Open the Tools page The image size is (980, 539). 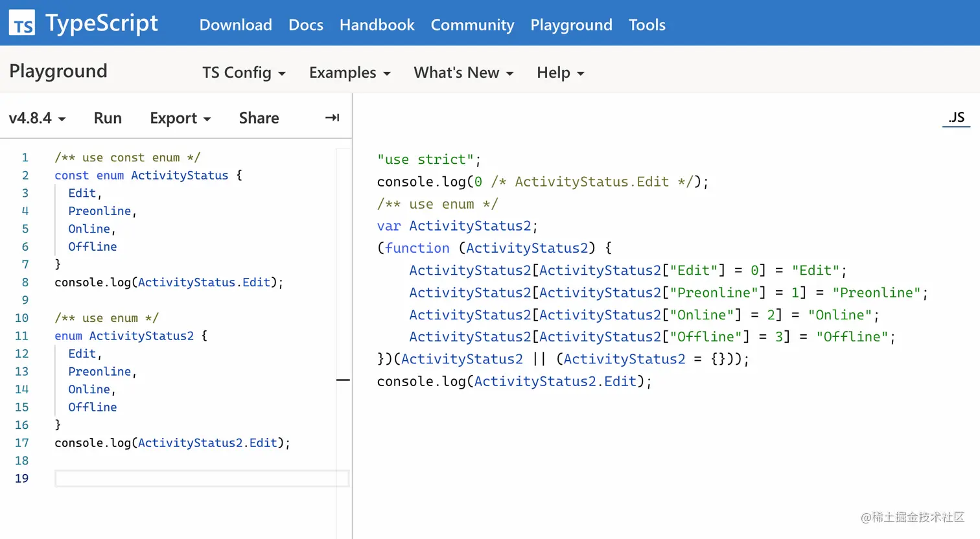pyautogui.click(x=646, y=25)
